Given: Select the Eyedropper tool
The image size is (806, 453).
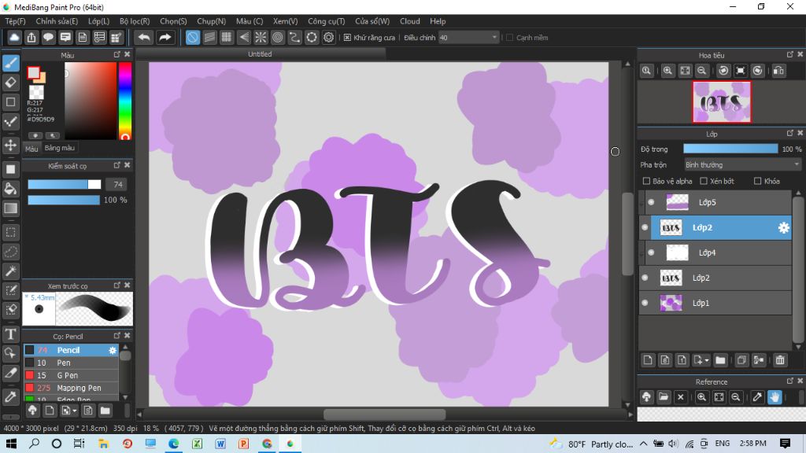Looking at the screenshot, I should click(x=11, y=397).
